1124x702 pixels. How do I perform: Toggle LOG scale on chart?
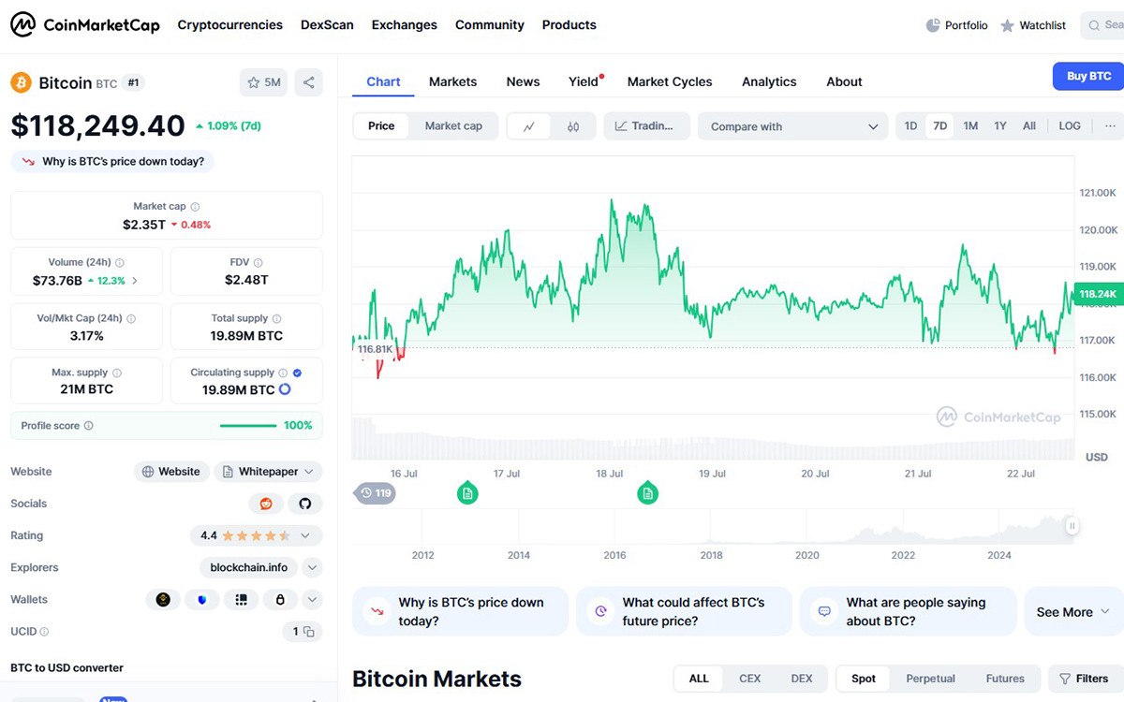coord(1069,126)
